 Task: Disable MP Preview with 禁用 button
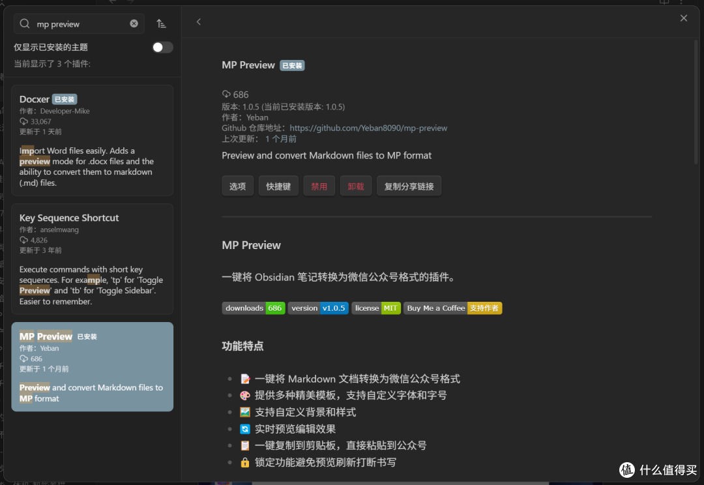(319, 186)
